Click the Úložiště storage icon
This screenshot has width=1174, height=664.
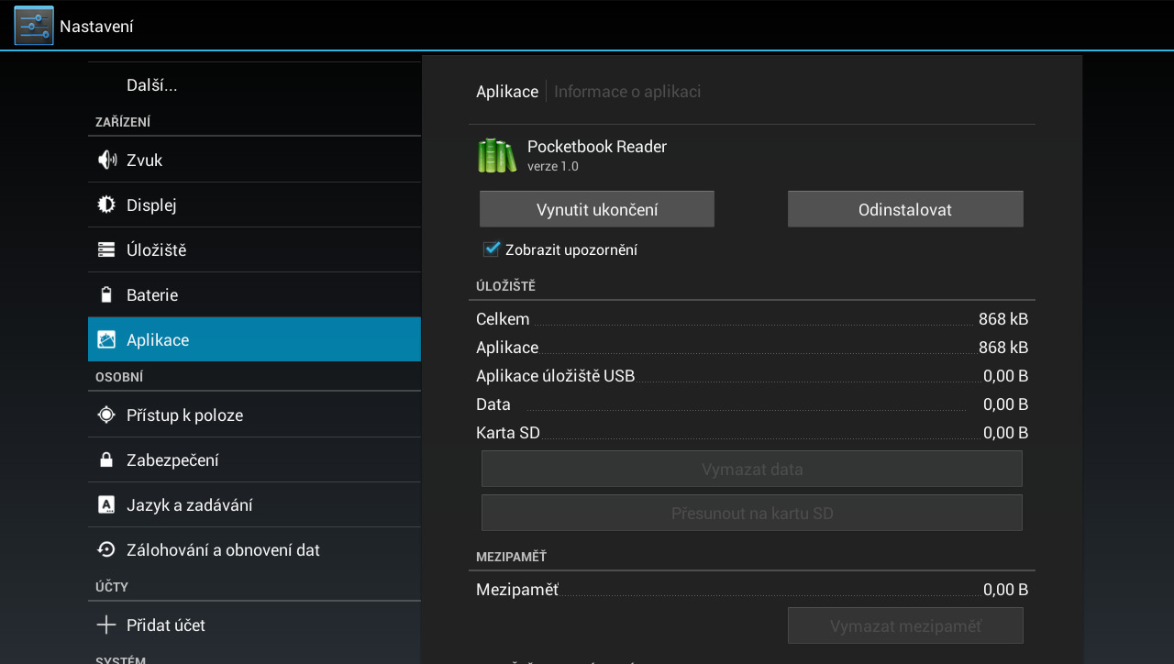(x=106, y=249)
